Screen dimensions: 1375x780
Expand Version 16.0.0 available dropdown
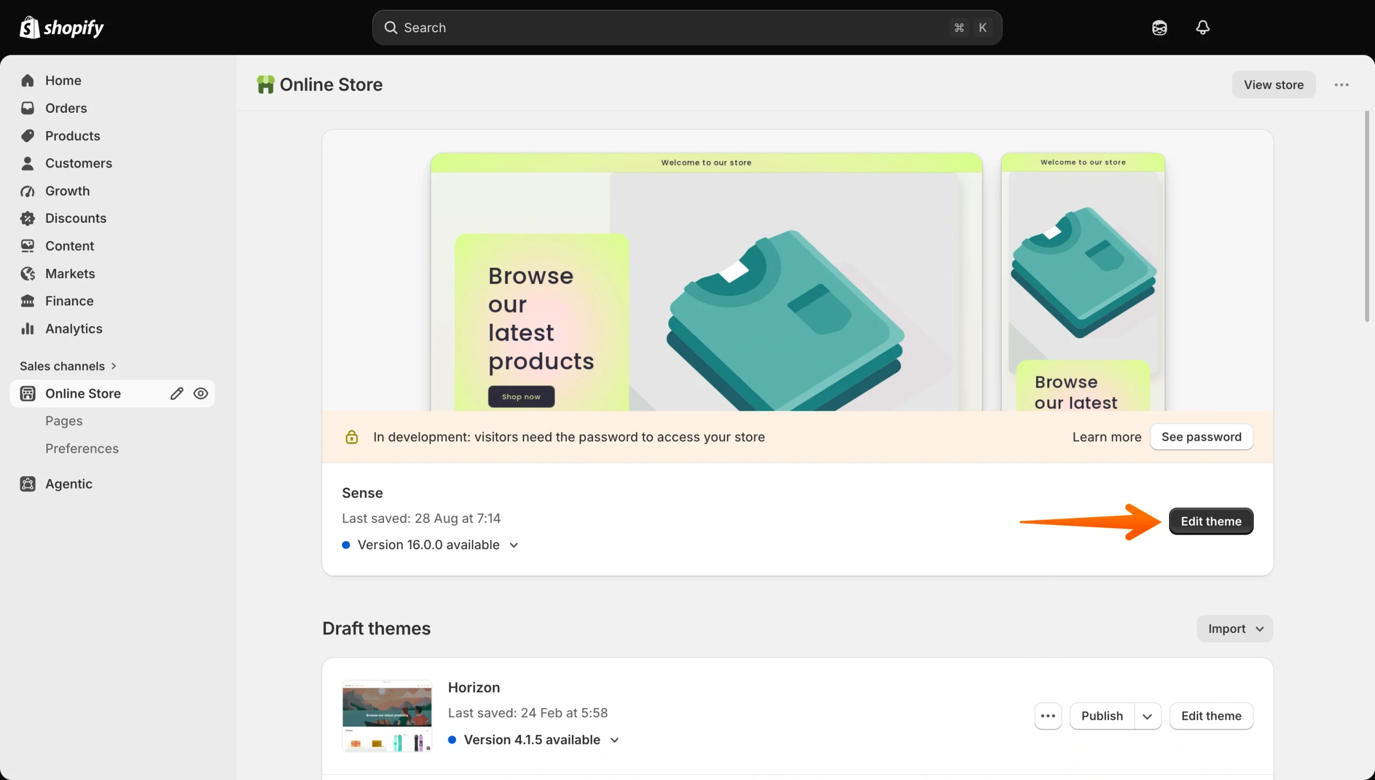513,545
